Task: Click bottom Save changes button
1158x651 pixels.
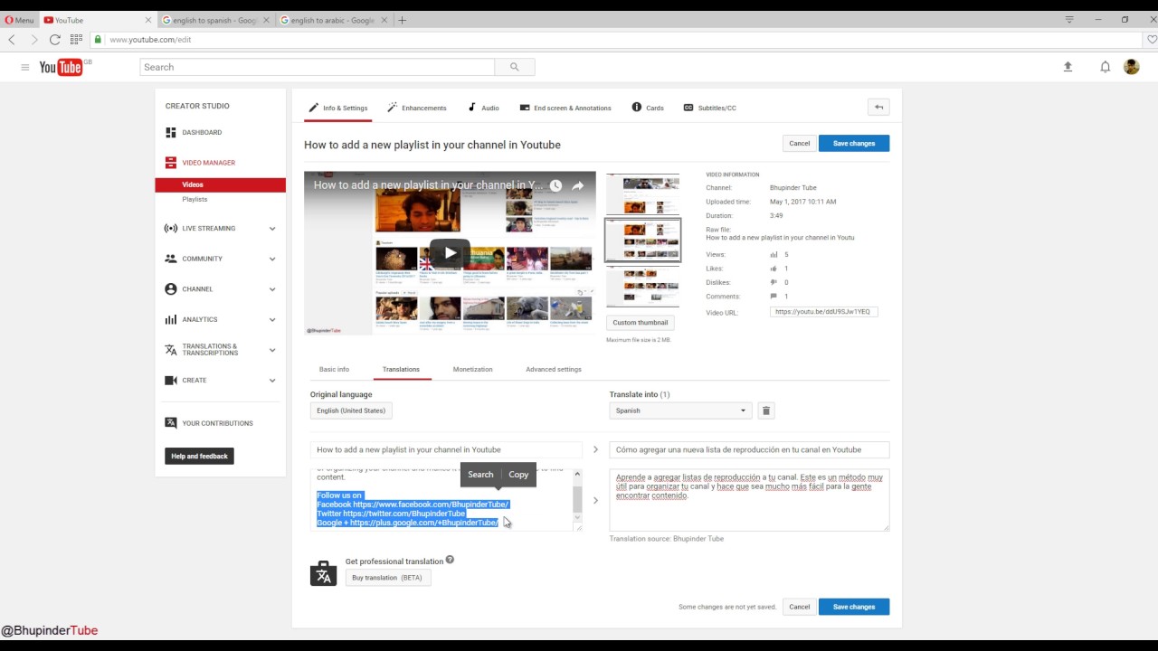Action: [x=854, y=607]
